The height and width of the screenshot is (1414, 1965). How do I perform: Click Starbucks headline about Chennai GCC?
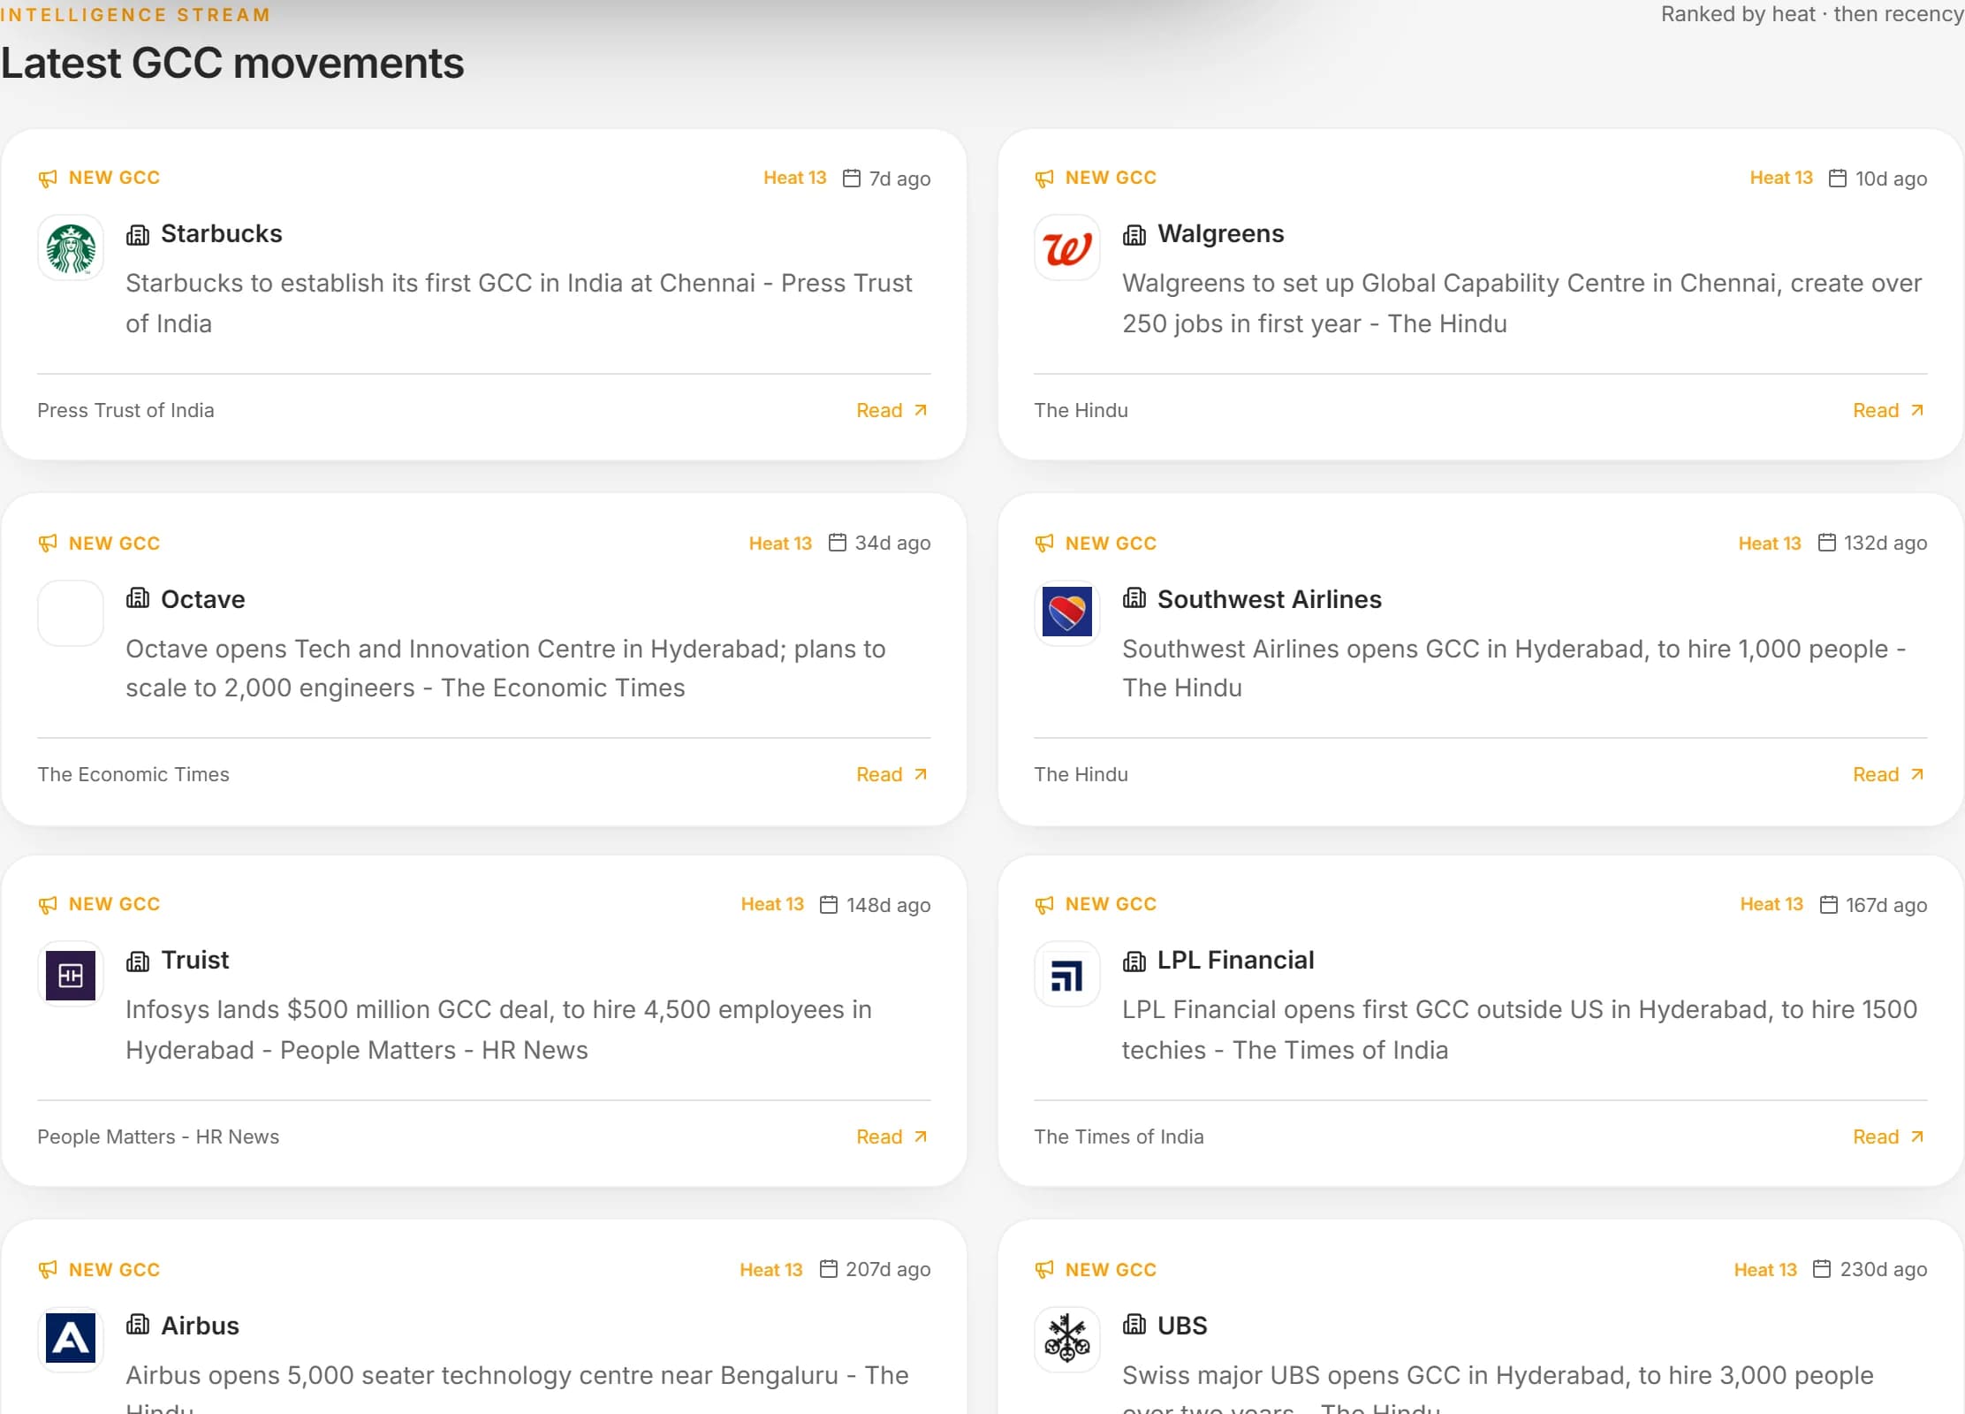click(x=519, y=303)
